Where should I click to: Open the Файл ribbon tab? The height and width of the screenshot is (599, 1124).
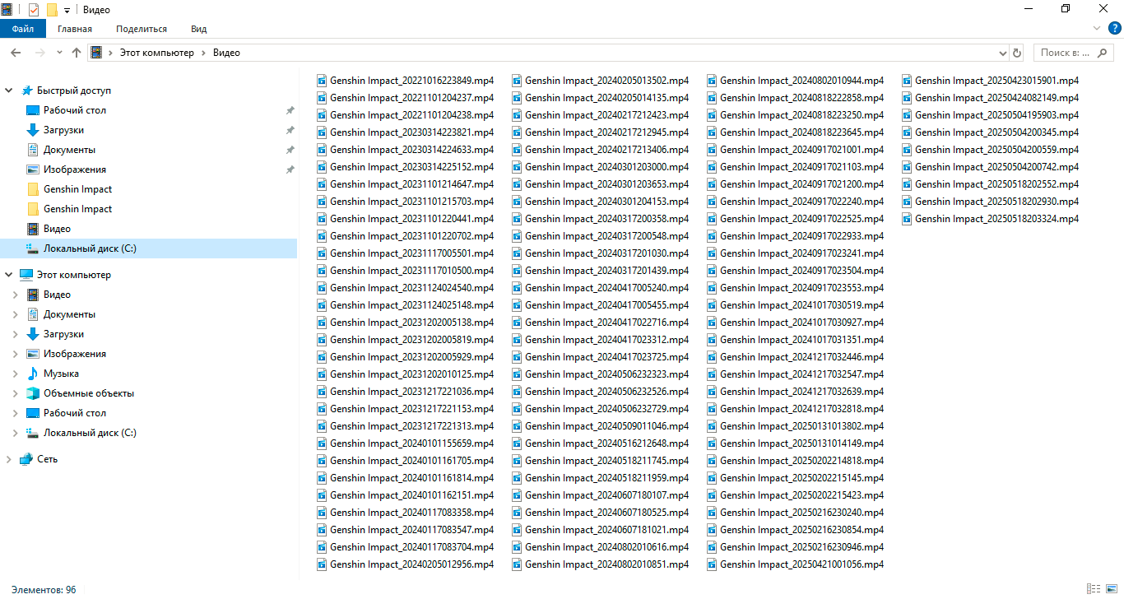22,29
